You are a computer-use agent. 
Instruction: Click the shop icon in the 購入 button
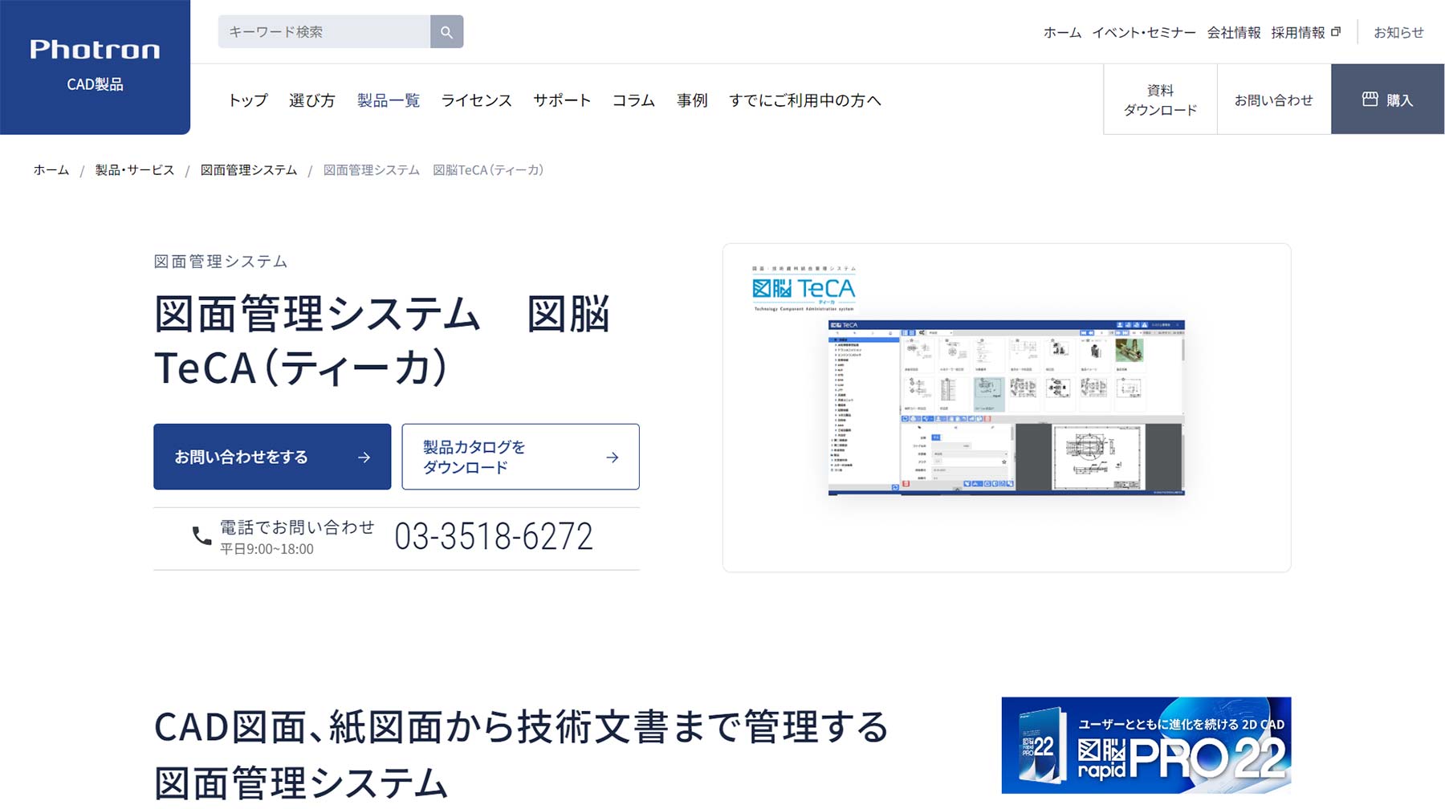[x=1370, y=99]
